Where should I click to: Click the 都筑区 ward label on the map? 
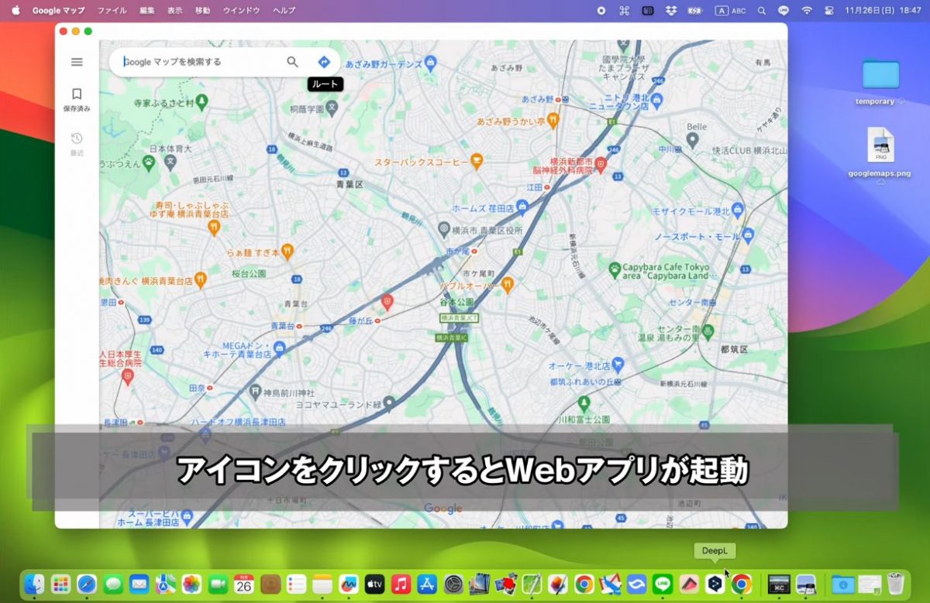734,349
